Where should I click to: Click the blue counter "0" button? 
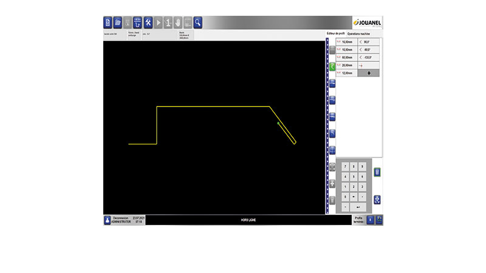pyautogui.click(x=370, y=220)
